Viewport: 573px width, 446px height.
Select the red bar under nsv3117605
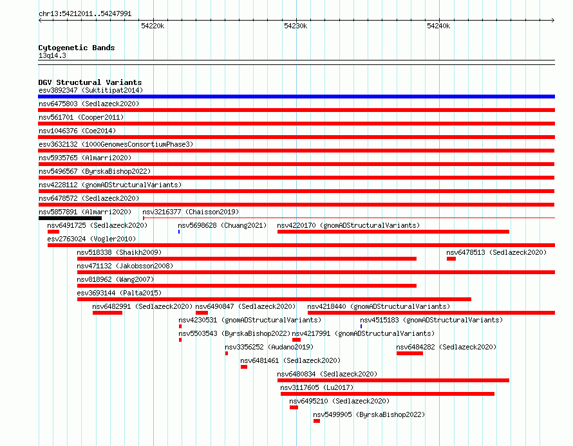[x=388, y=394]
